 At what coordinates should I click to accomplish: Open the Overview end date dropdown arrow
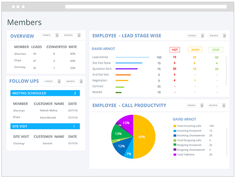(79, 35)
